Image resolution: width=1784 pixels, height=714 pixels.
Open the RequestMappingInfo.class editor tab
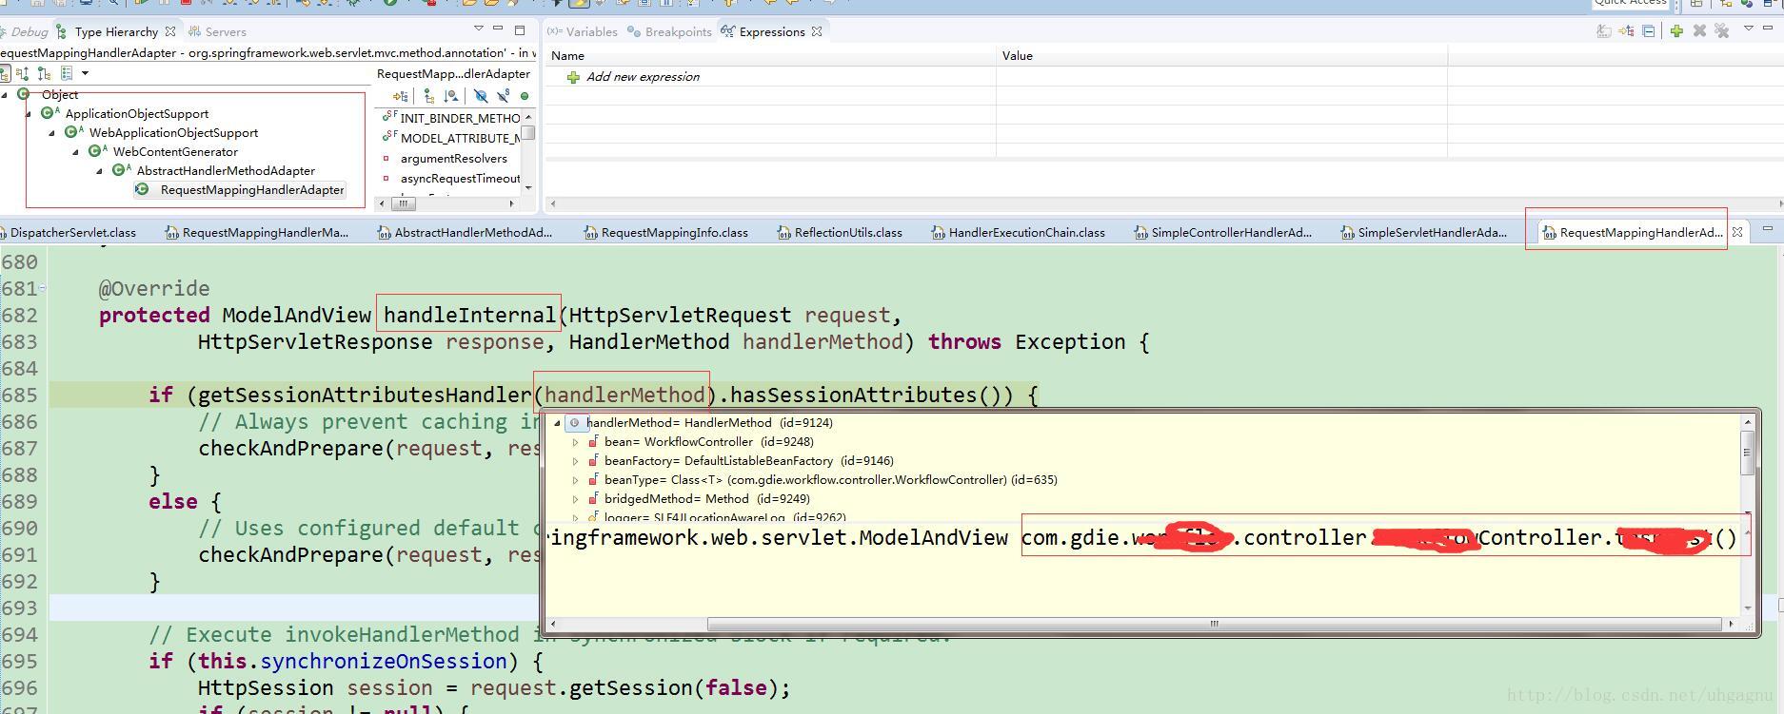tap(665, 232)
